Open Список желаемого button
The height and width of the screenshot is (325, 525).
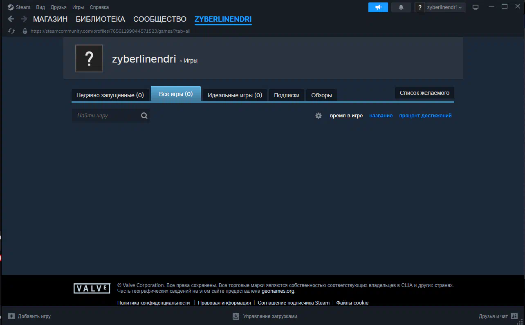coord(424,93)
